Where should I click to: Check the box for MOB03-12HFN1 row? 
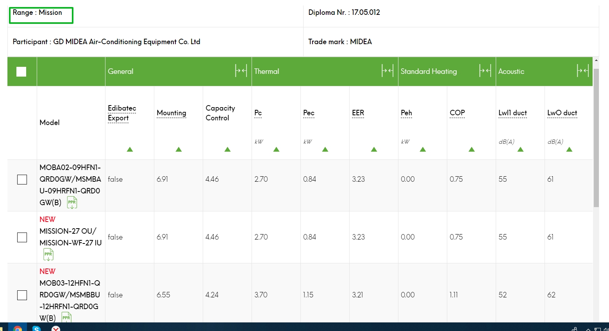pos(22,295)
